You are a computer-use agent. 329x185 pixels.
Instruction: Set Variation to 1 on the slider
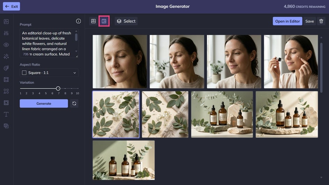pyautogui.click(x=21, y=89)
